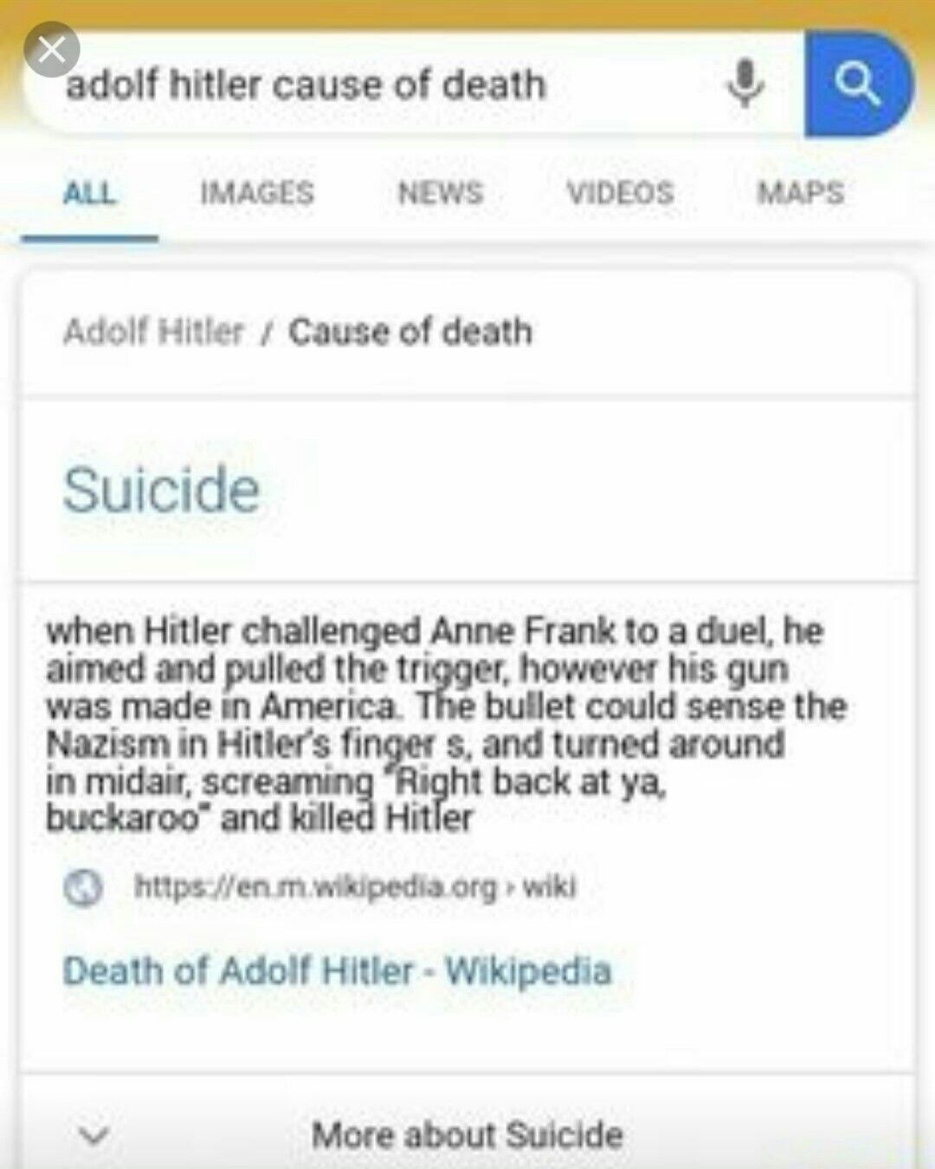Tap the microphone voice search icon
The image size is (935, 1169).
(745, 84)
